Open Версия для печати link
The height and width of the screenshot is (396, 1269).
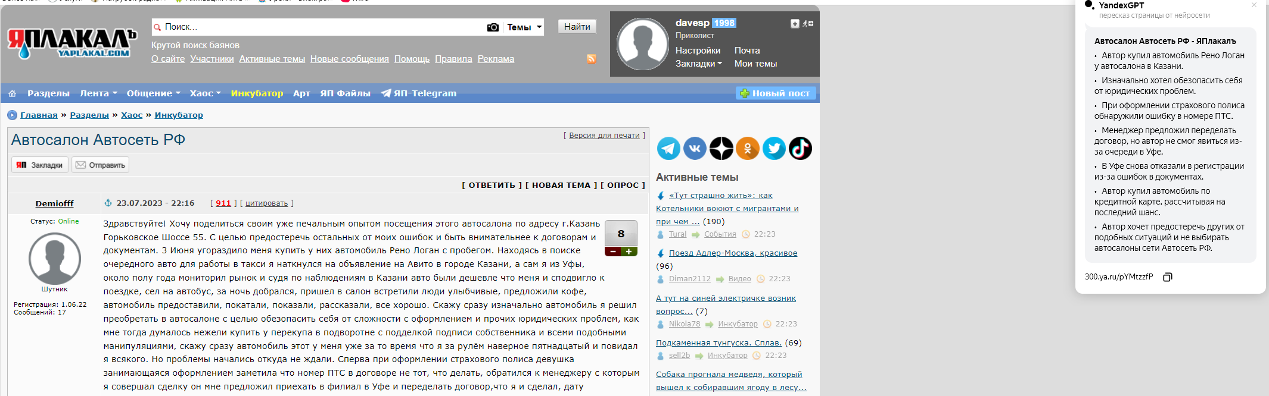(604, 136)
